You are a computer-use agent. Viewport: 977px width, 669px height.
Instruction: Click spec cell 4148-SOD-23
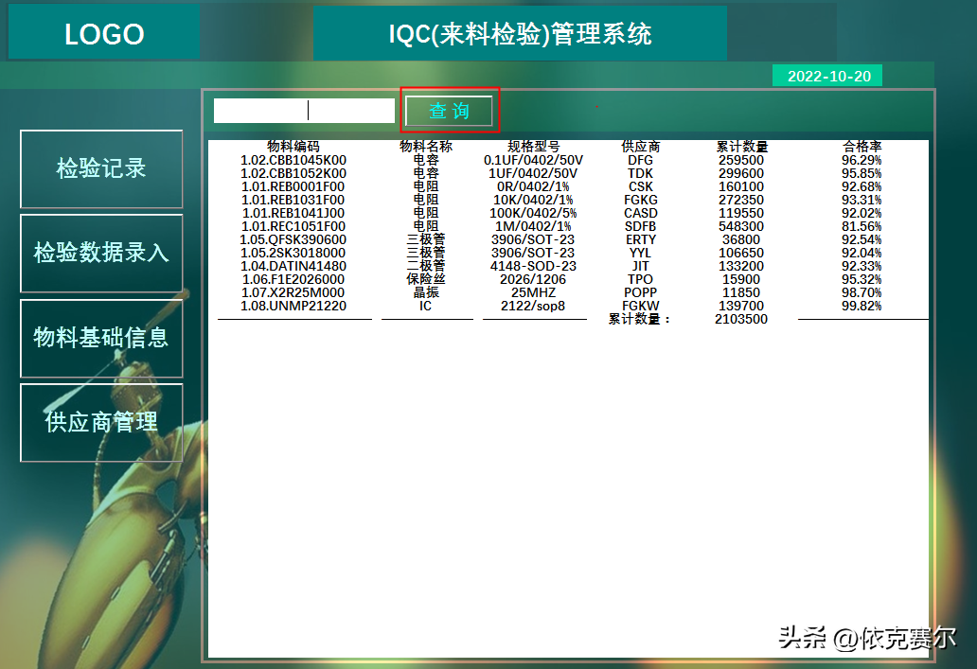pos(533,266)
